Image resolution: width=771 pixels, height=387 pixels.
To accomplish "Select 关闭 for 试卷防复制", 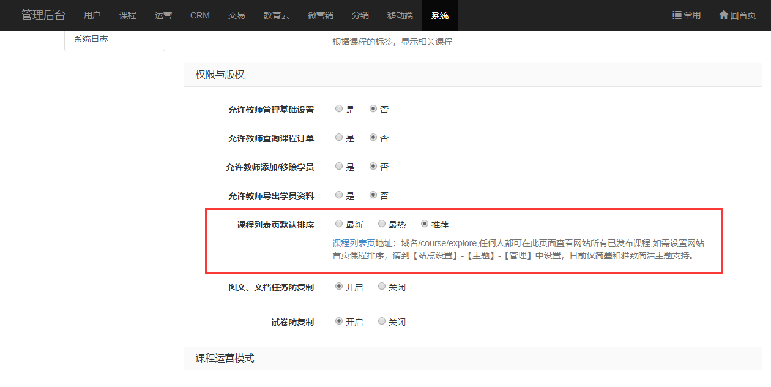I will tap(382, 321).
